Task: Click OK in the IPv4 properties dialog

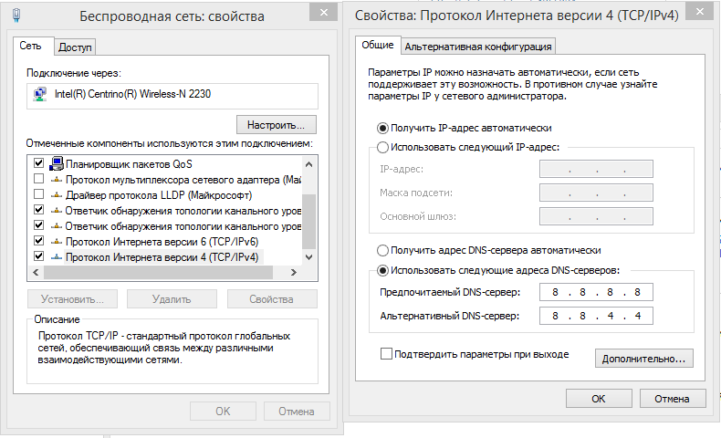Action: [x=599, y=399]
